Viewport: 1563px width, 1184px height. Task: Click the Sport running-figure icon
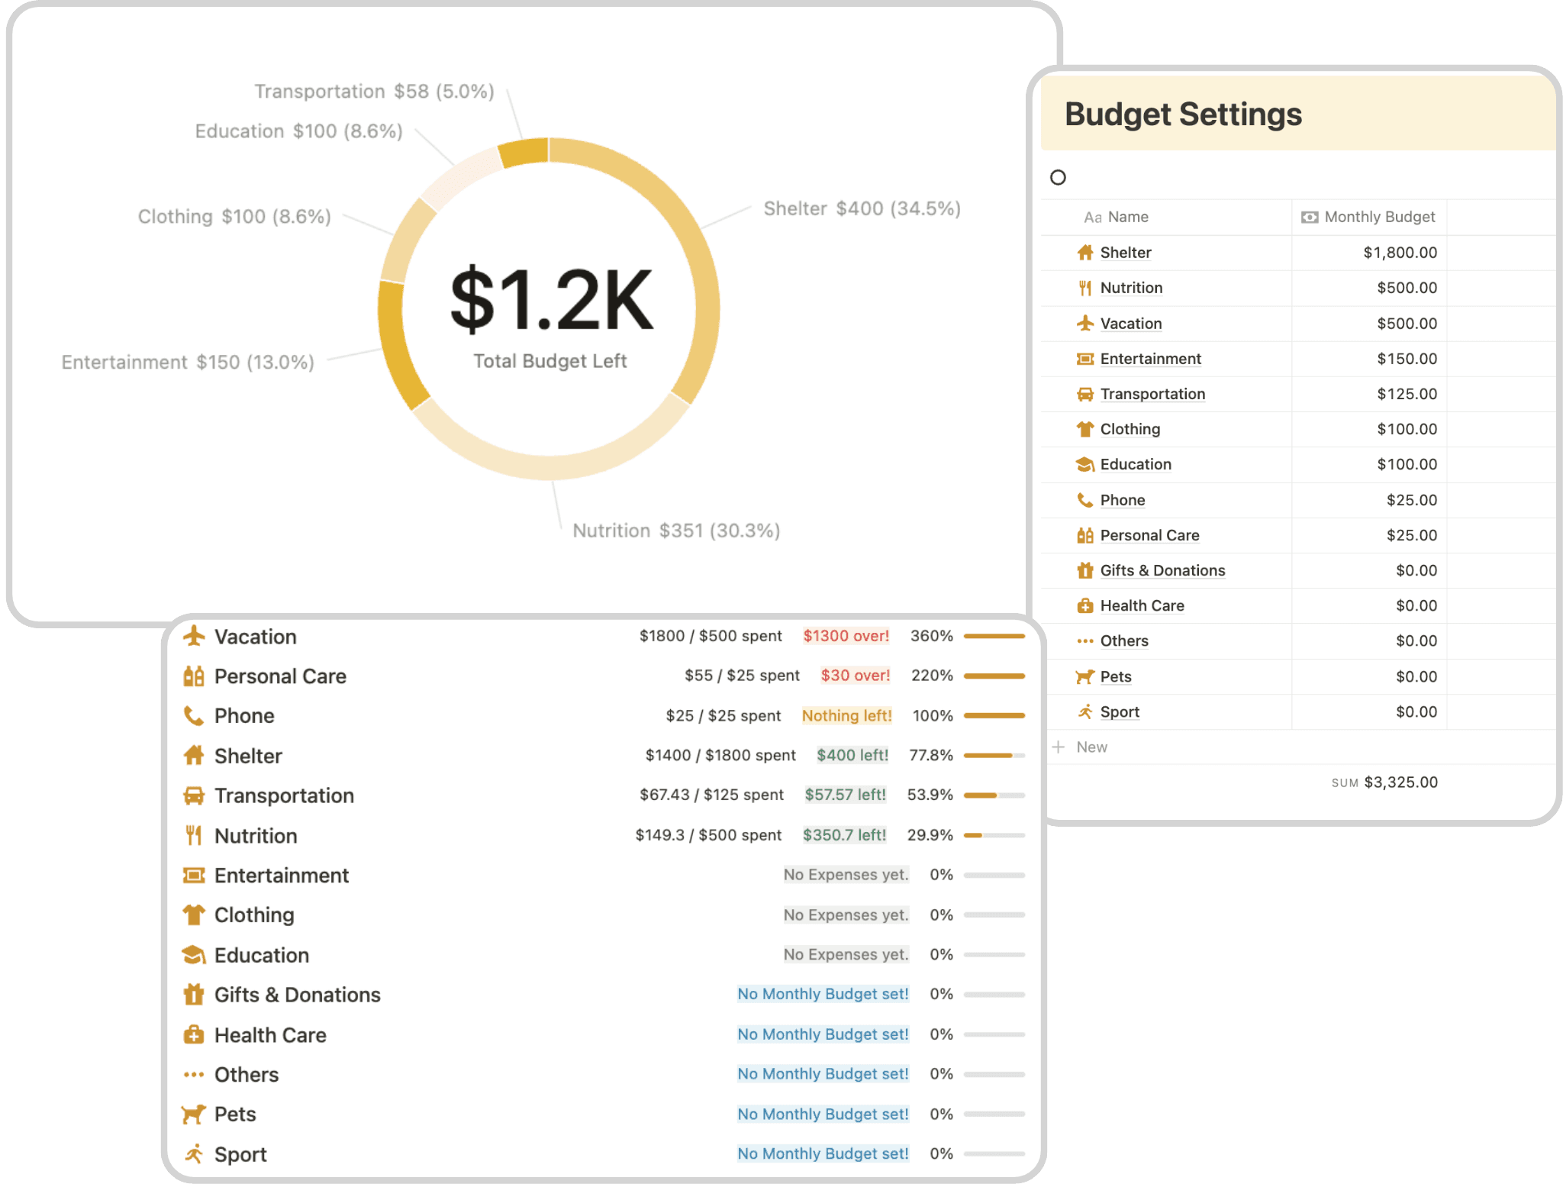pyautogui.click(x=1087, y=711)
